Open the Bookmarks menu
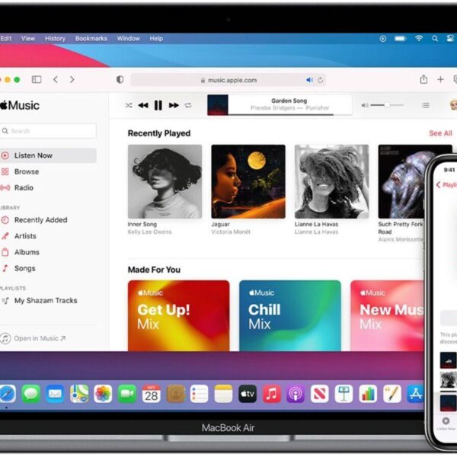This screenshot has height=457, width=457. [x=91, y=39]
